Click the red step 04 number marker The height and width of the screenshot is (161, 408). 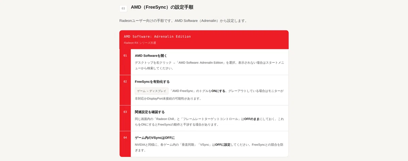pyautogui.click(x=125, y=138)
